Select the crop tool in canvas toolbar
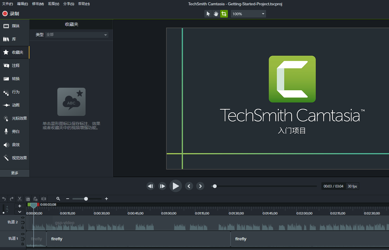This screenshot has width=389, height=250. point(224,14)
